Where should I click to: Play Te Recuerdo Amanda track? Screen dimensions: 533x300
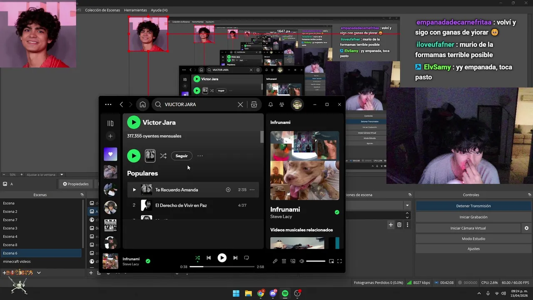(134, 190)
